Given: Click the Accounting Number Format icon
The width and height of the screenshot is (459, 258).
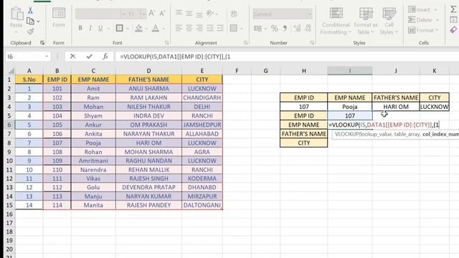Looking at the screenshot, I should pos(257,29).
